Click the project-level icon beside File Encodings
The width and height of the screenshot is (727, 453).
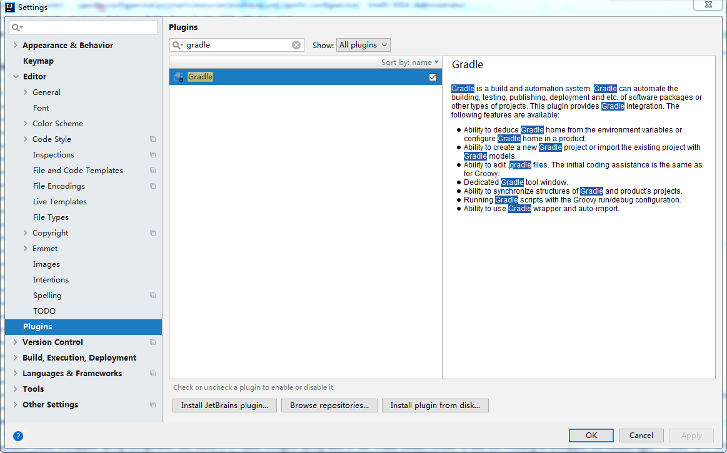[x=153, y=186]
